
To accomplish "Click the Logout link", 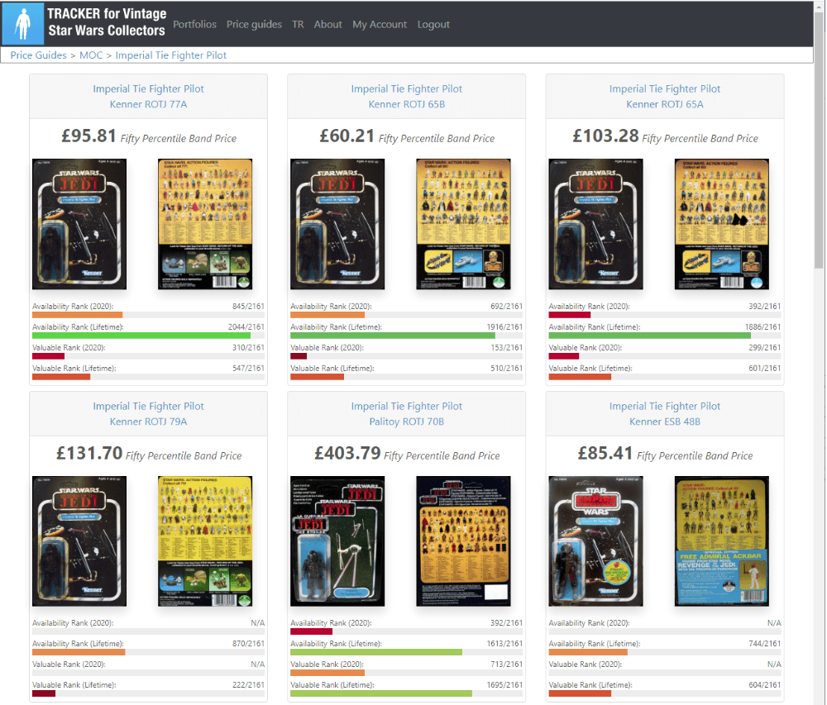I will 433,24.
